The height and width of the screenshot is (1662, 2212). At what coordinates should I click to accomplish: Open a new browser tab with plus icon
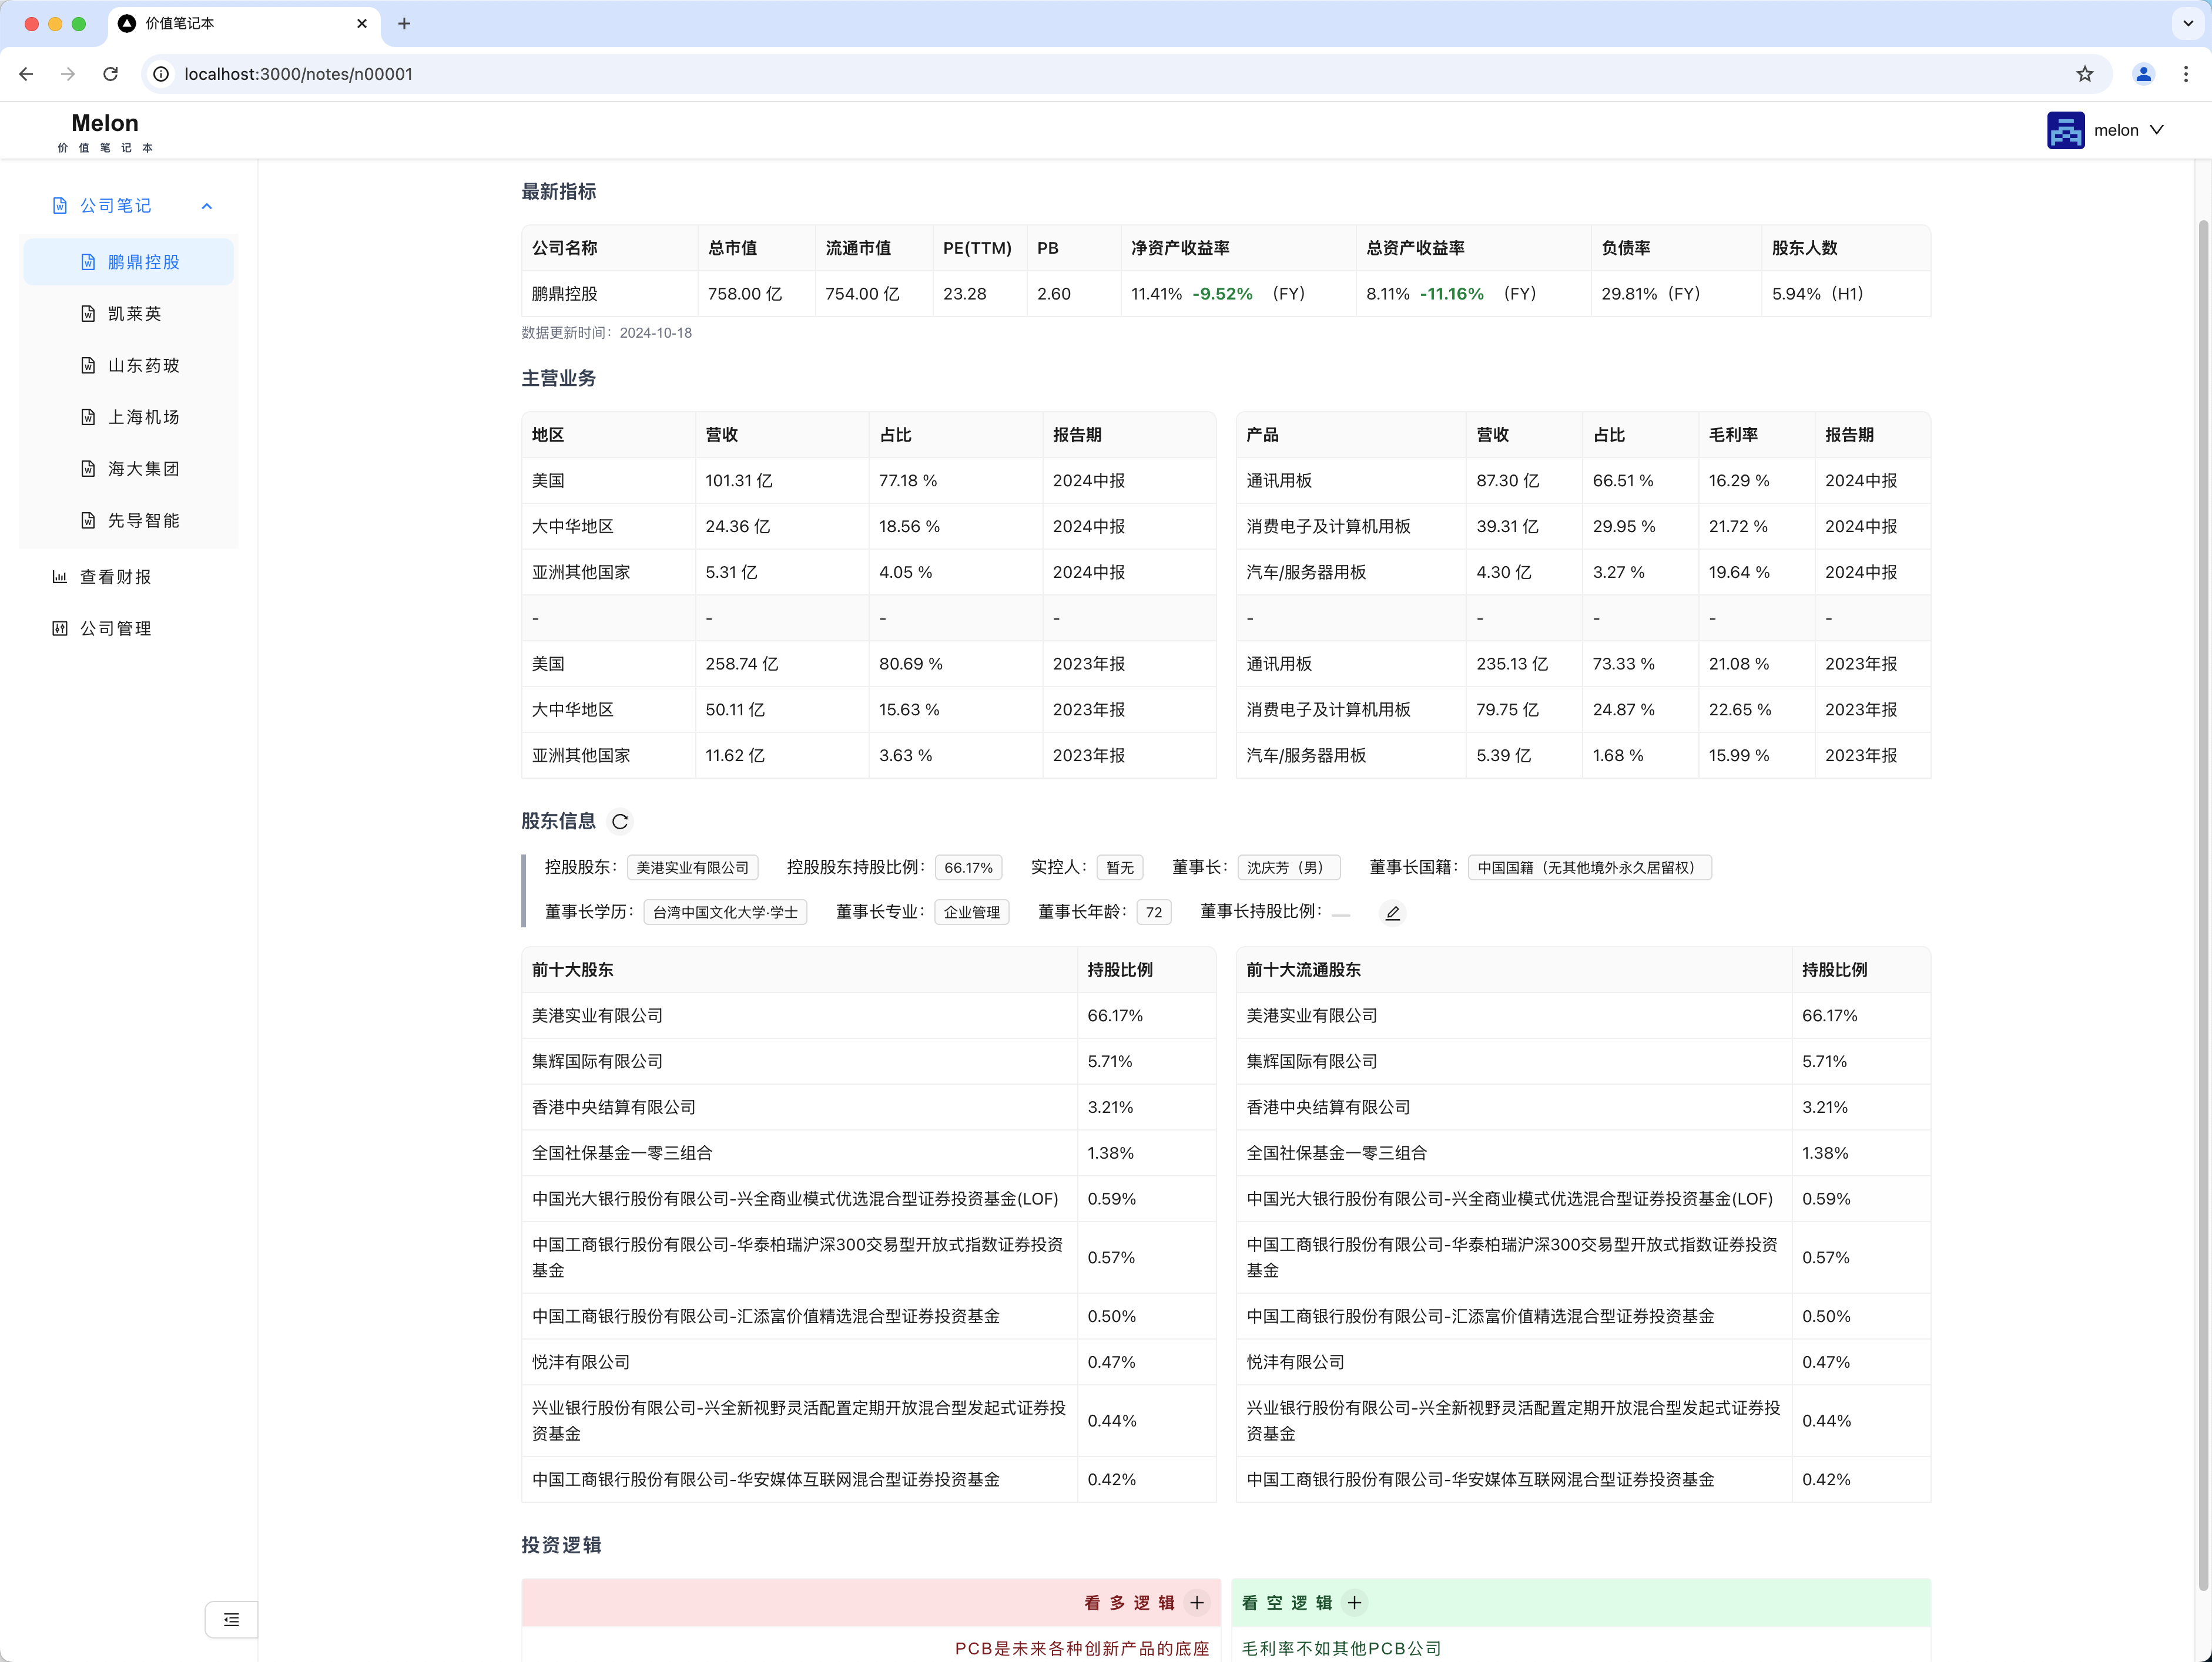point(404,24)
